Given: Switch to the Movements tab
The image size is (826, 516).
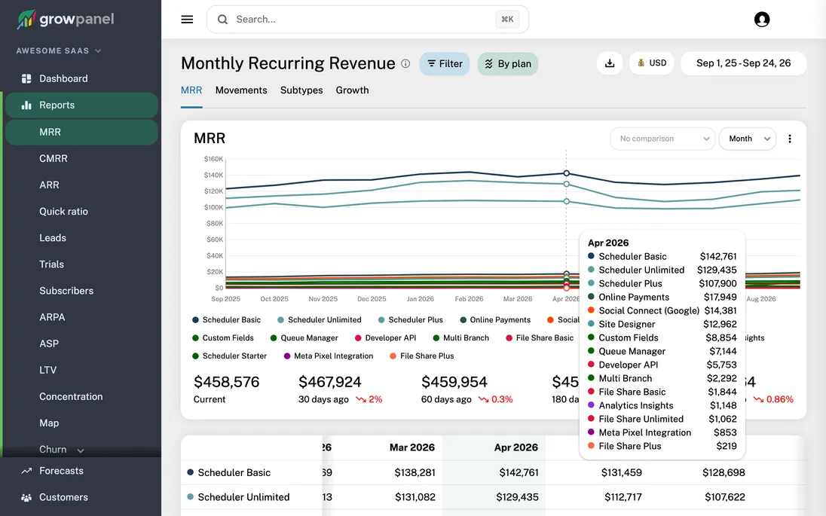Looking at the screenshot, I should [241, 90].
